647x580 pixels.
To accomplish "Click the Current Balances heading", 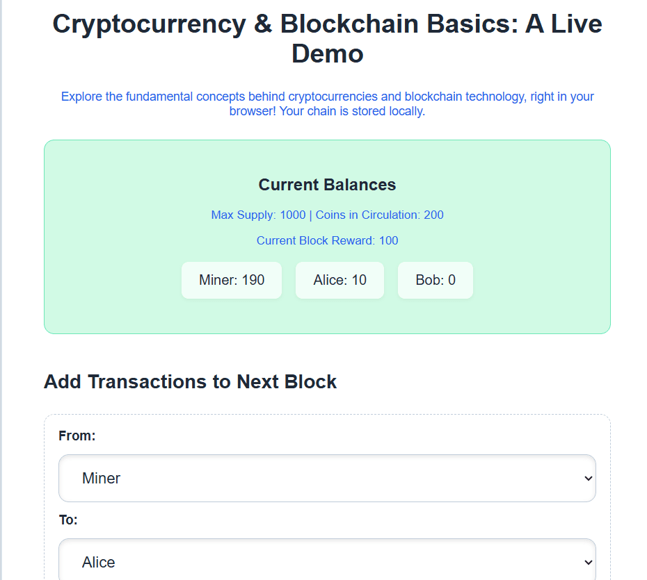I will point(327,185).
